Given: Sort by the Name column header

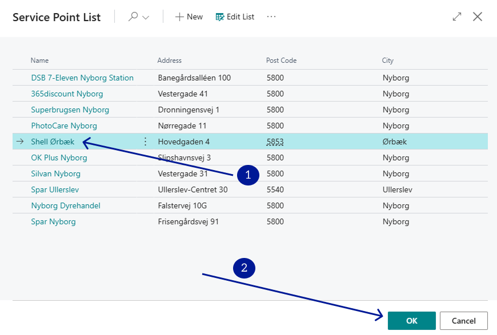Looking at the screenshot, I should (x=40, y=60).
